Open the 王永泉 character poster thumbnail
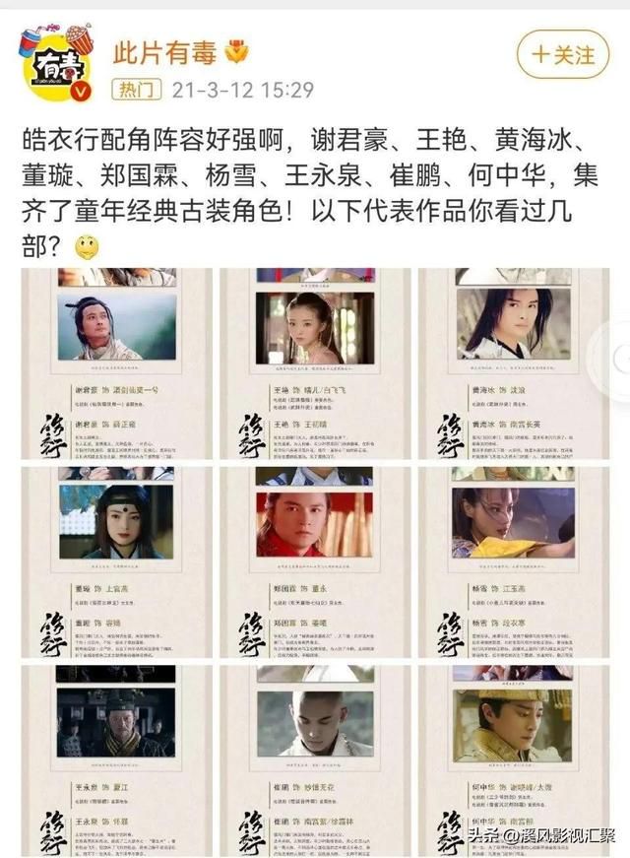Image resolution: width=630 pixels, height=858 pixels. (116, 760)
